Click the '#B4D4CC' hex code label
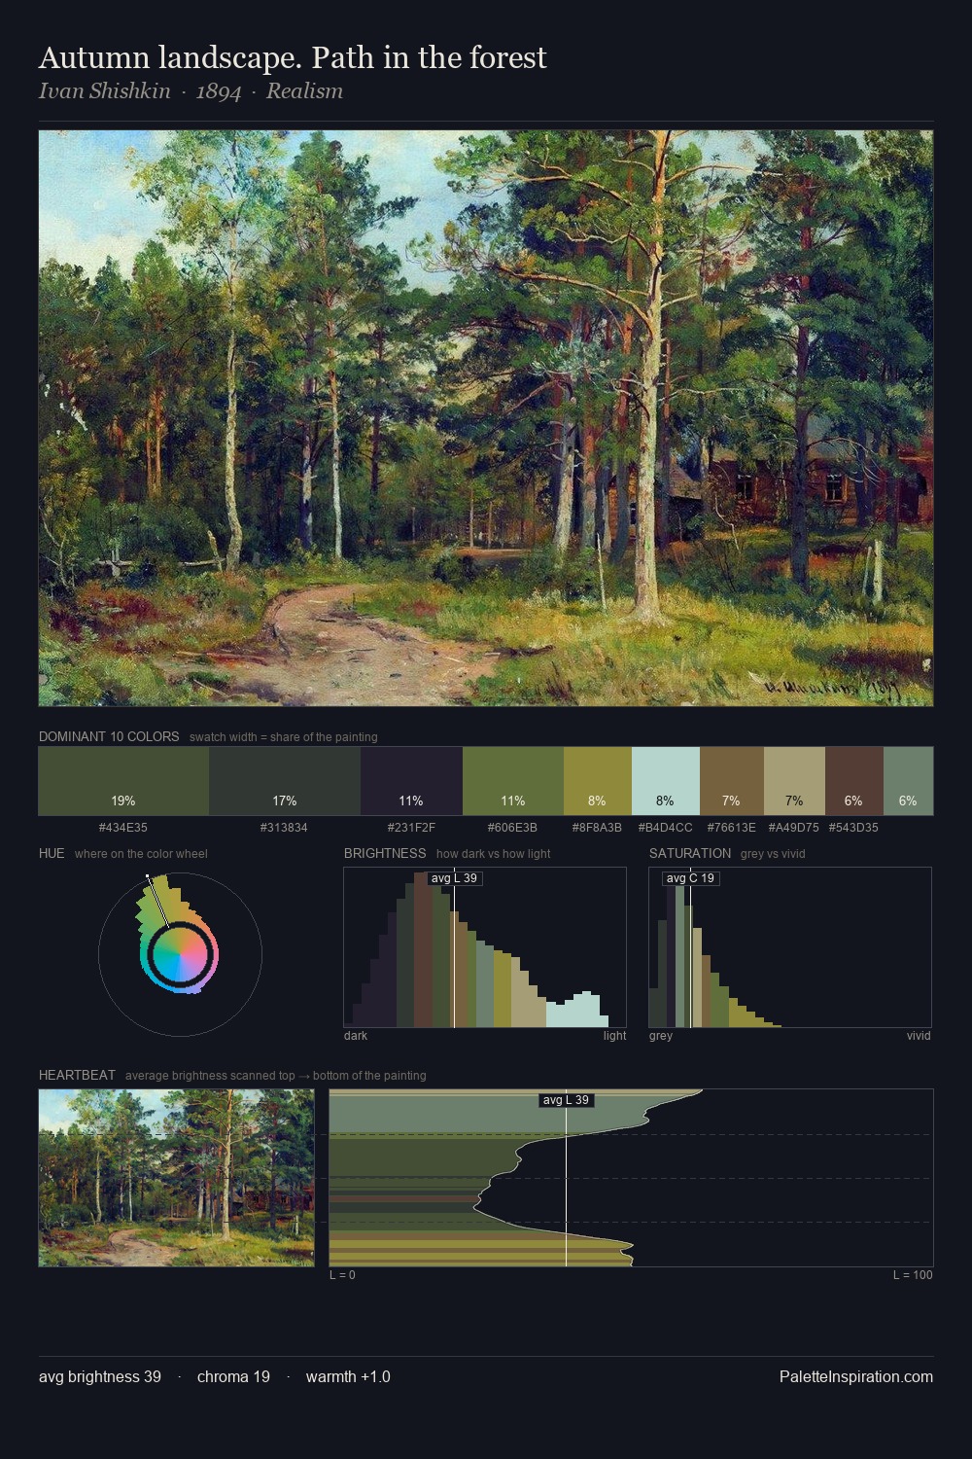The width and height of the screenshot is (972, 1459). pos(666,828)
